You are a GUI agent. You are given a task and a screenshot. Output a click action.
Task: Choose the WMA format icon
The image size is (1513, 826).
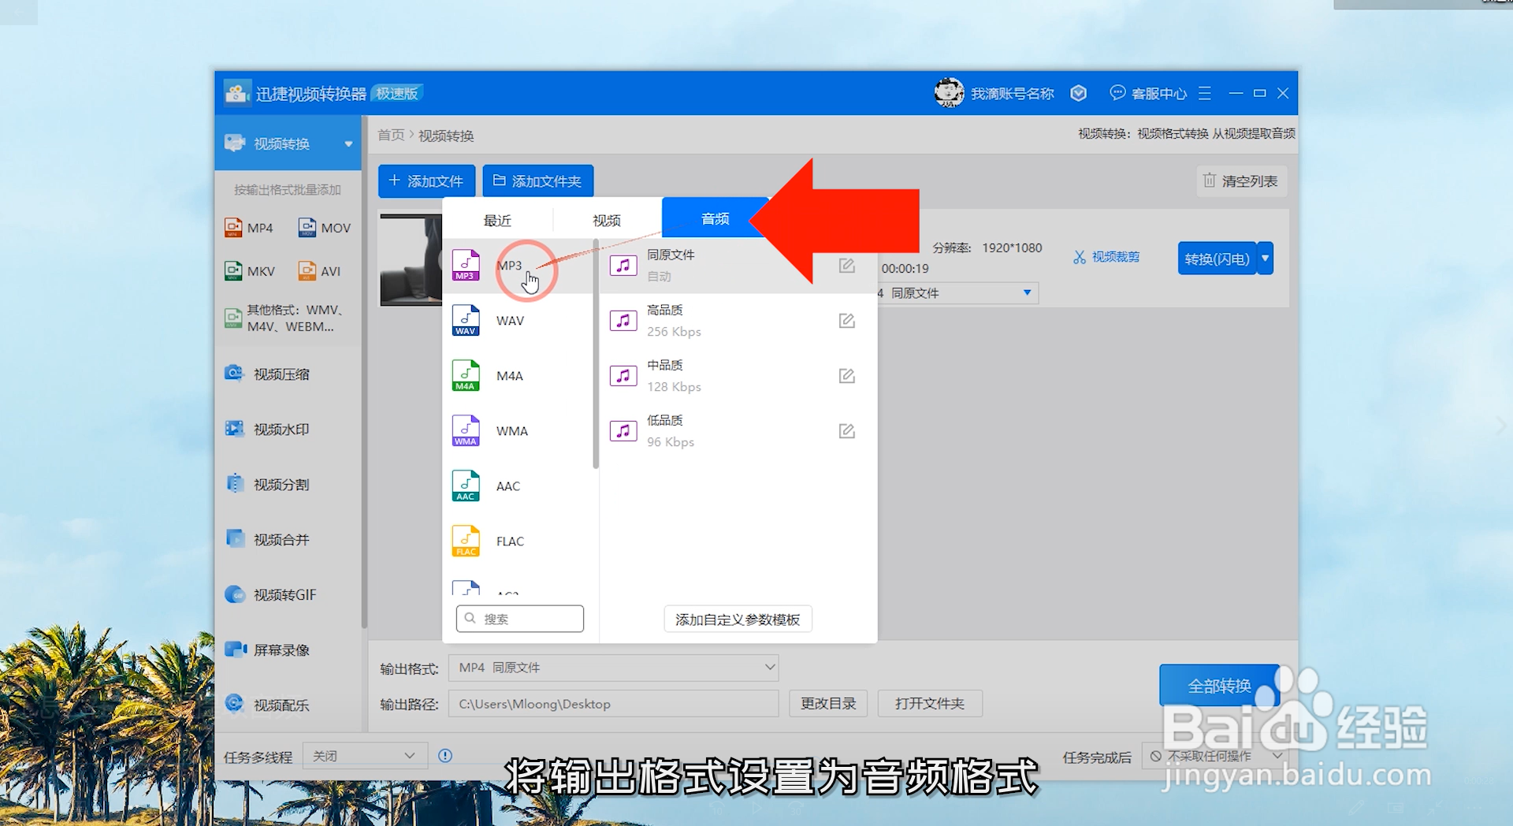click(466, 431)
